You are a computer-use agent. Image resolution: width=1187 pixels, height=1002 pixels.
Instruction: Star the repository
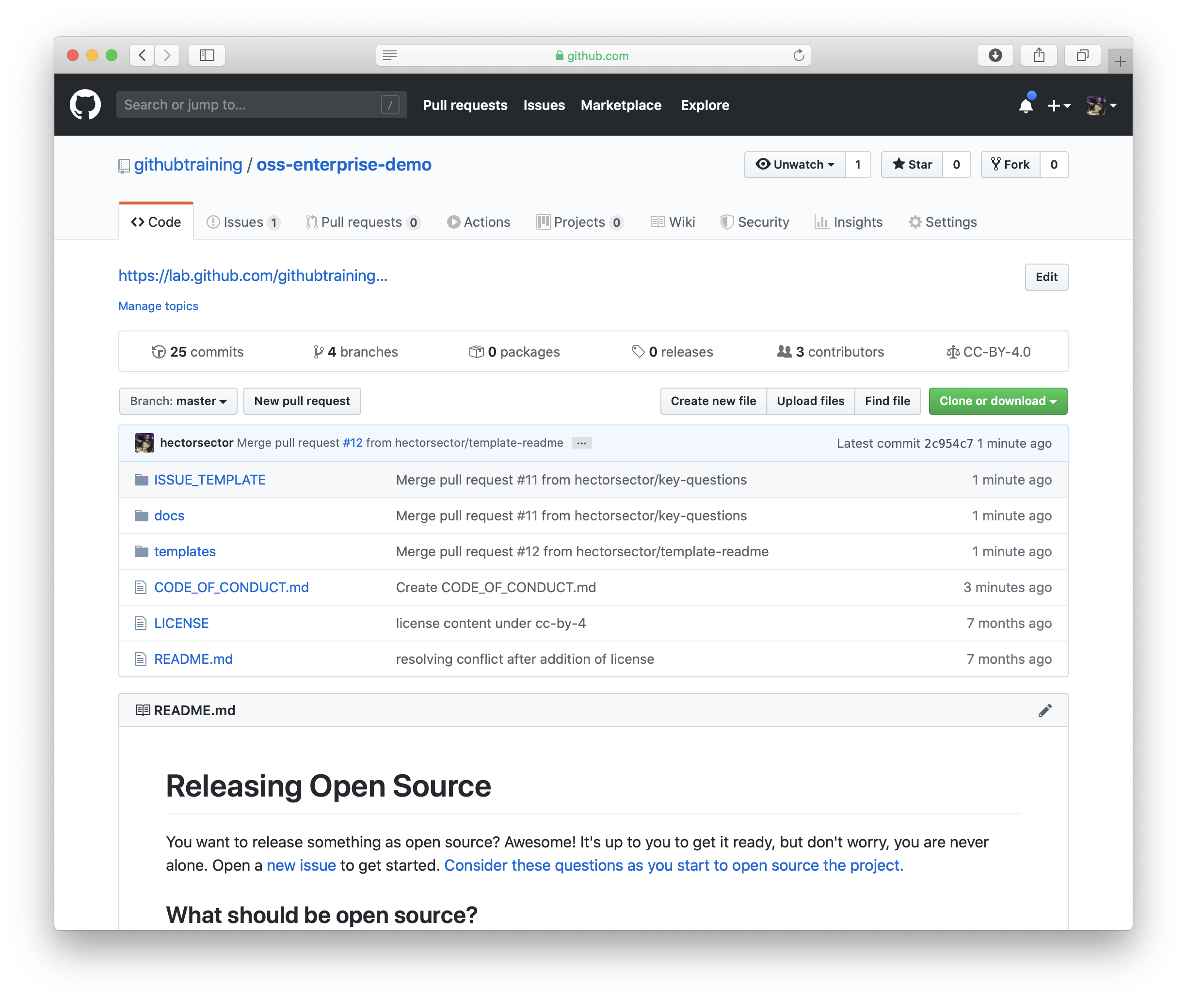(x=912, y=164)
